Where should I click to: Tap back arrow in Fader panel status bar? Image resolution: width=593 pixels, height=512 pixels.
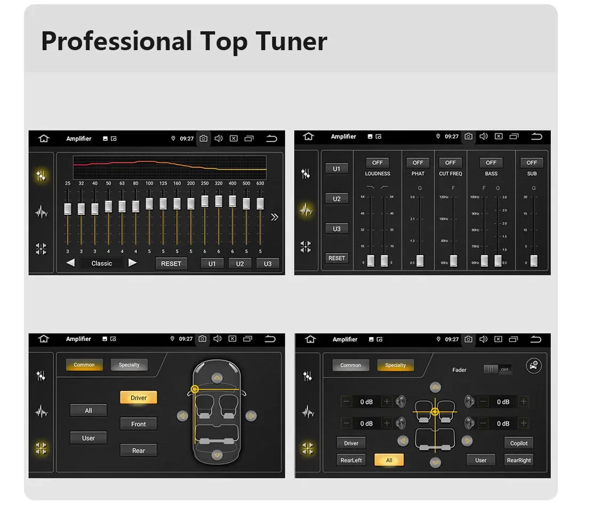[x=536, y=339]
